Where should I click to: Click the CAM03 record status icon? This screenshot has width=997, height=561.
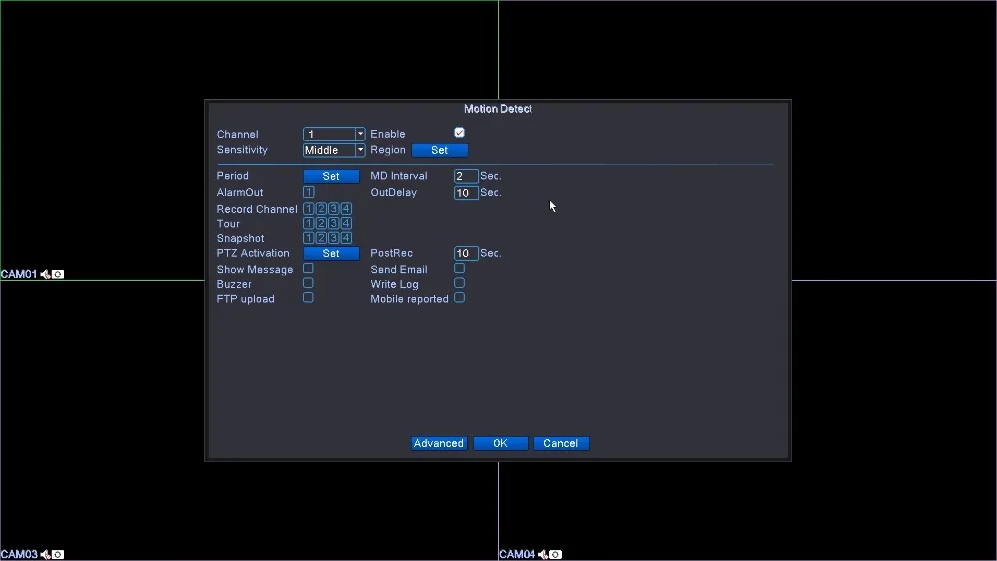pos(58,555)
